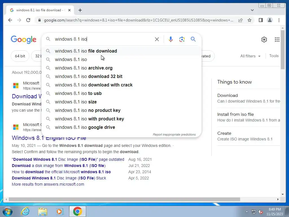289x217 pixels.
Task: Expand the Download item in Things to know
Action: click(x=248, y=98)
